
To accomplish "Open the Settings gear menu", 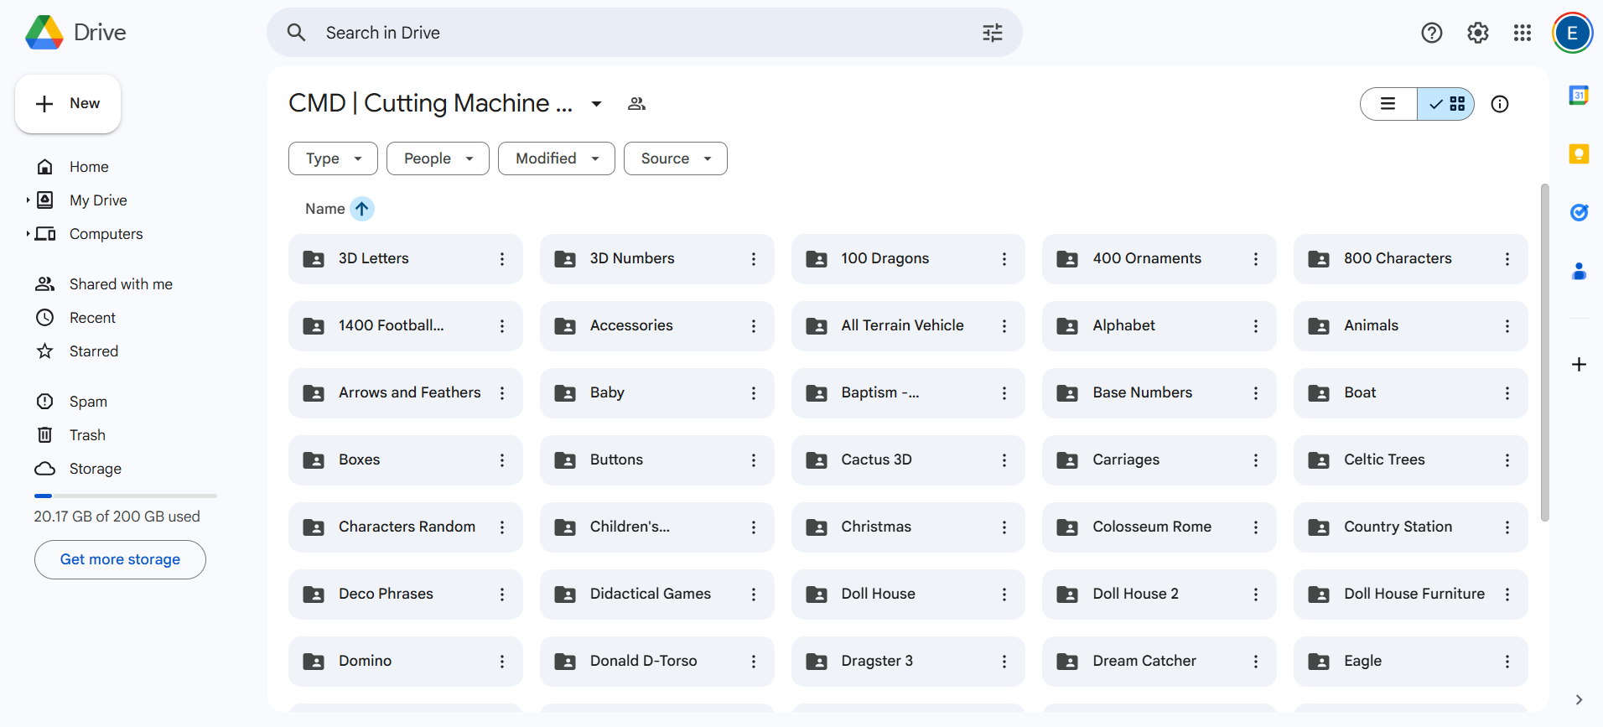I will click(x=1477, y=33).
